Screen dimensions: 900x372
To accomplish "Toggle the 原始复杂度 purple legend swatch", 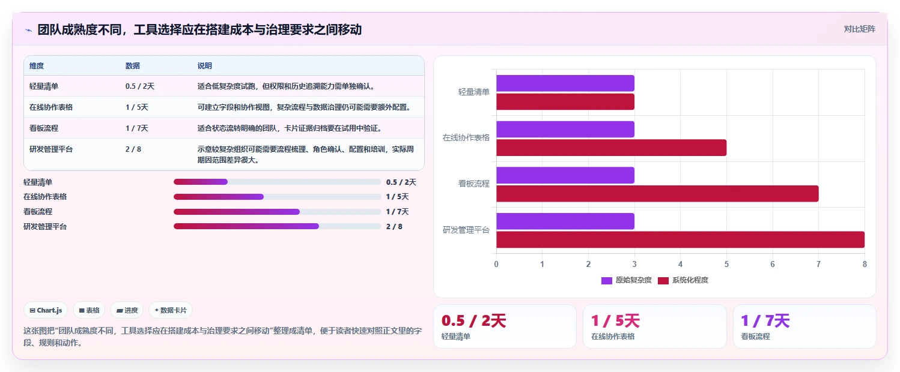I will tap(606, 280).
